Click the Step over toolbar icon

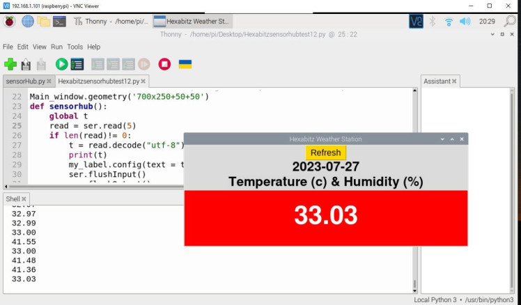coord(98,64)
